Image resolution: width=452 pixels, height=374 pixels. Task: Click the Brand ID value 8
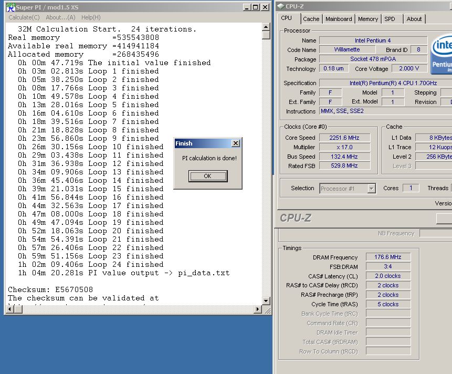pyautogui.click(x=418, y=49)
